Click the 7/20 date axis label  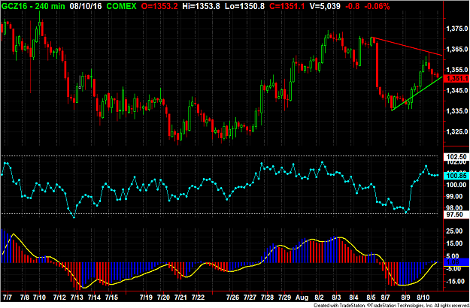point(162,298)
